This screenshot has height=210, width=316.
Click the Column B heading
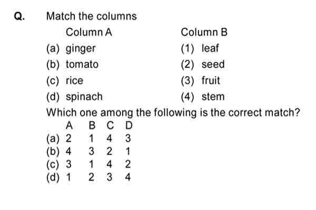(204, 33)
